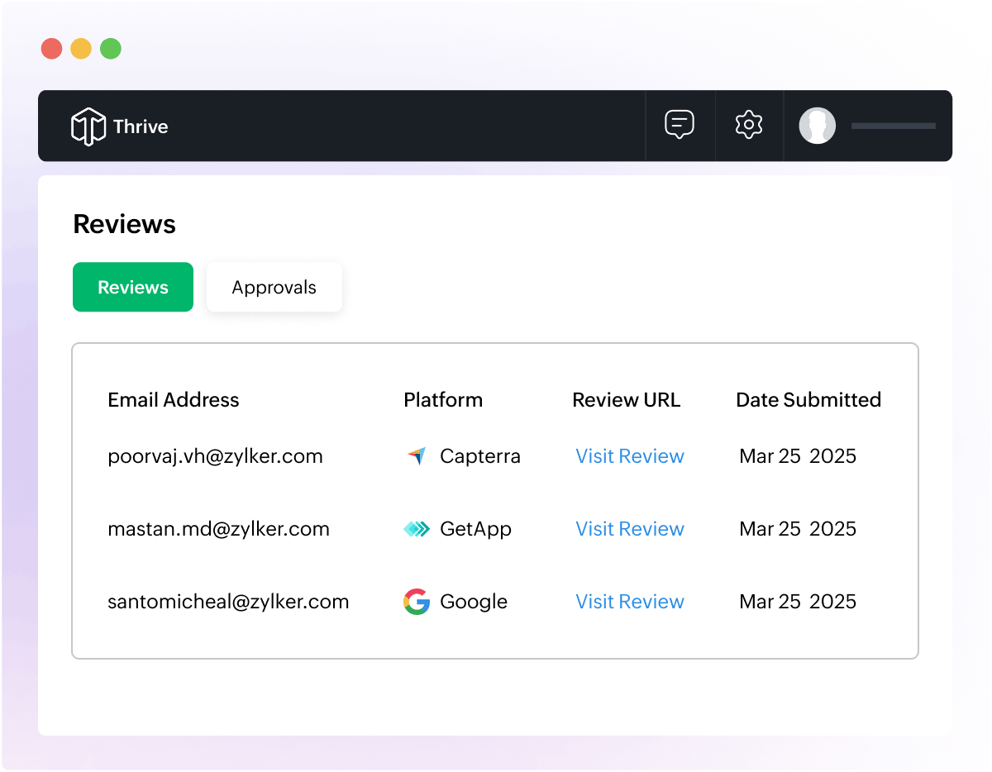Select the Thrive wordmark in the navbar
This screenshot has width=992, height=772.
tap(140, 126)
